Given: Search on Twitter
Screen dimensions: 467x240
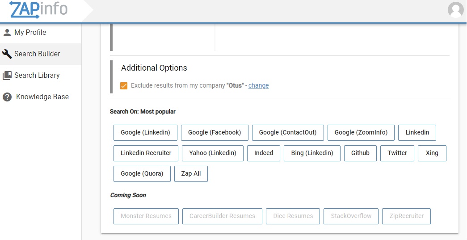Looking at the screenshot, I should 397,153.
